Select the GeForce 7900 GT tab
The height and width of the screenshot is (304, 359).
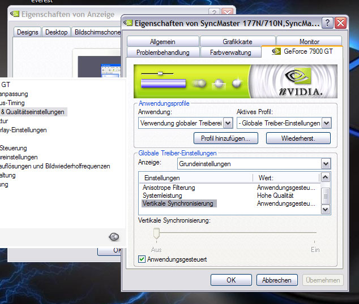pyautogui.click(x=302, y=51)
